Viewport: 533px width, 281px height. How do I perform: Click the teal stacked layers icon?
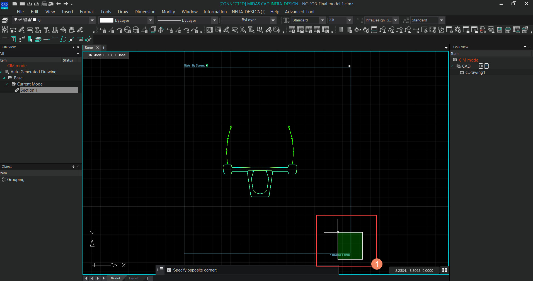(38, 39)
